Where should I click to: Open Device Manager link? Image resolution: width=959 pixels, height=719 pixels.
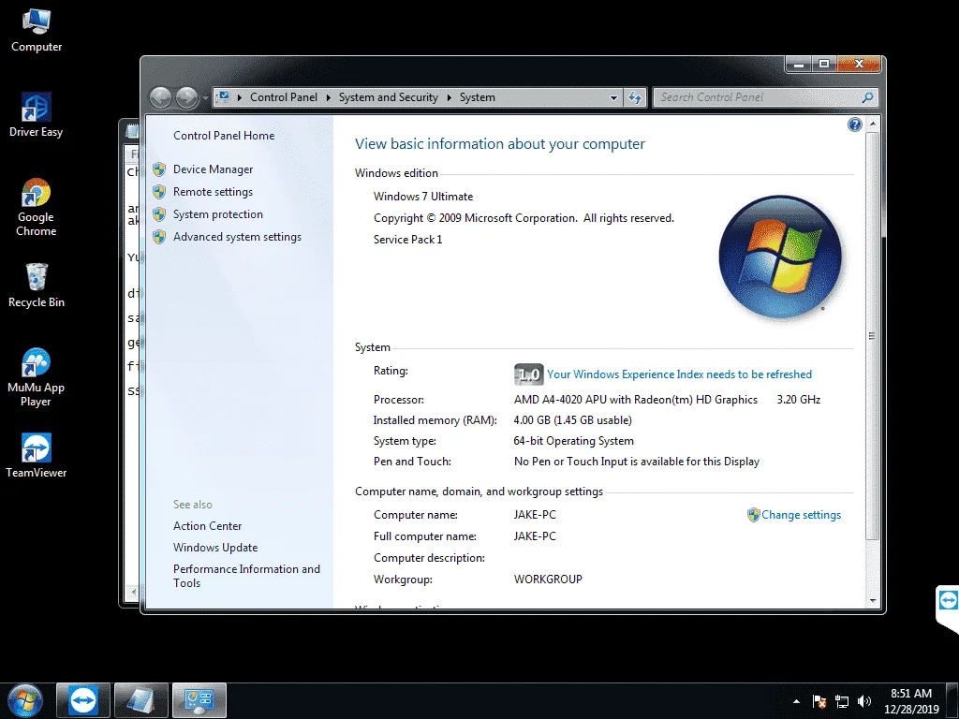(x=213, y=169)
